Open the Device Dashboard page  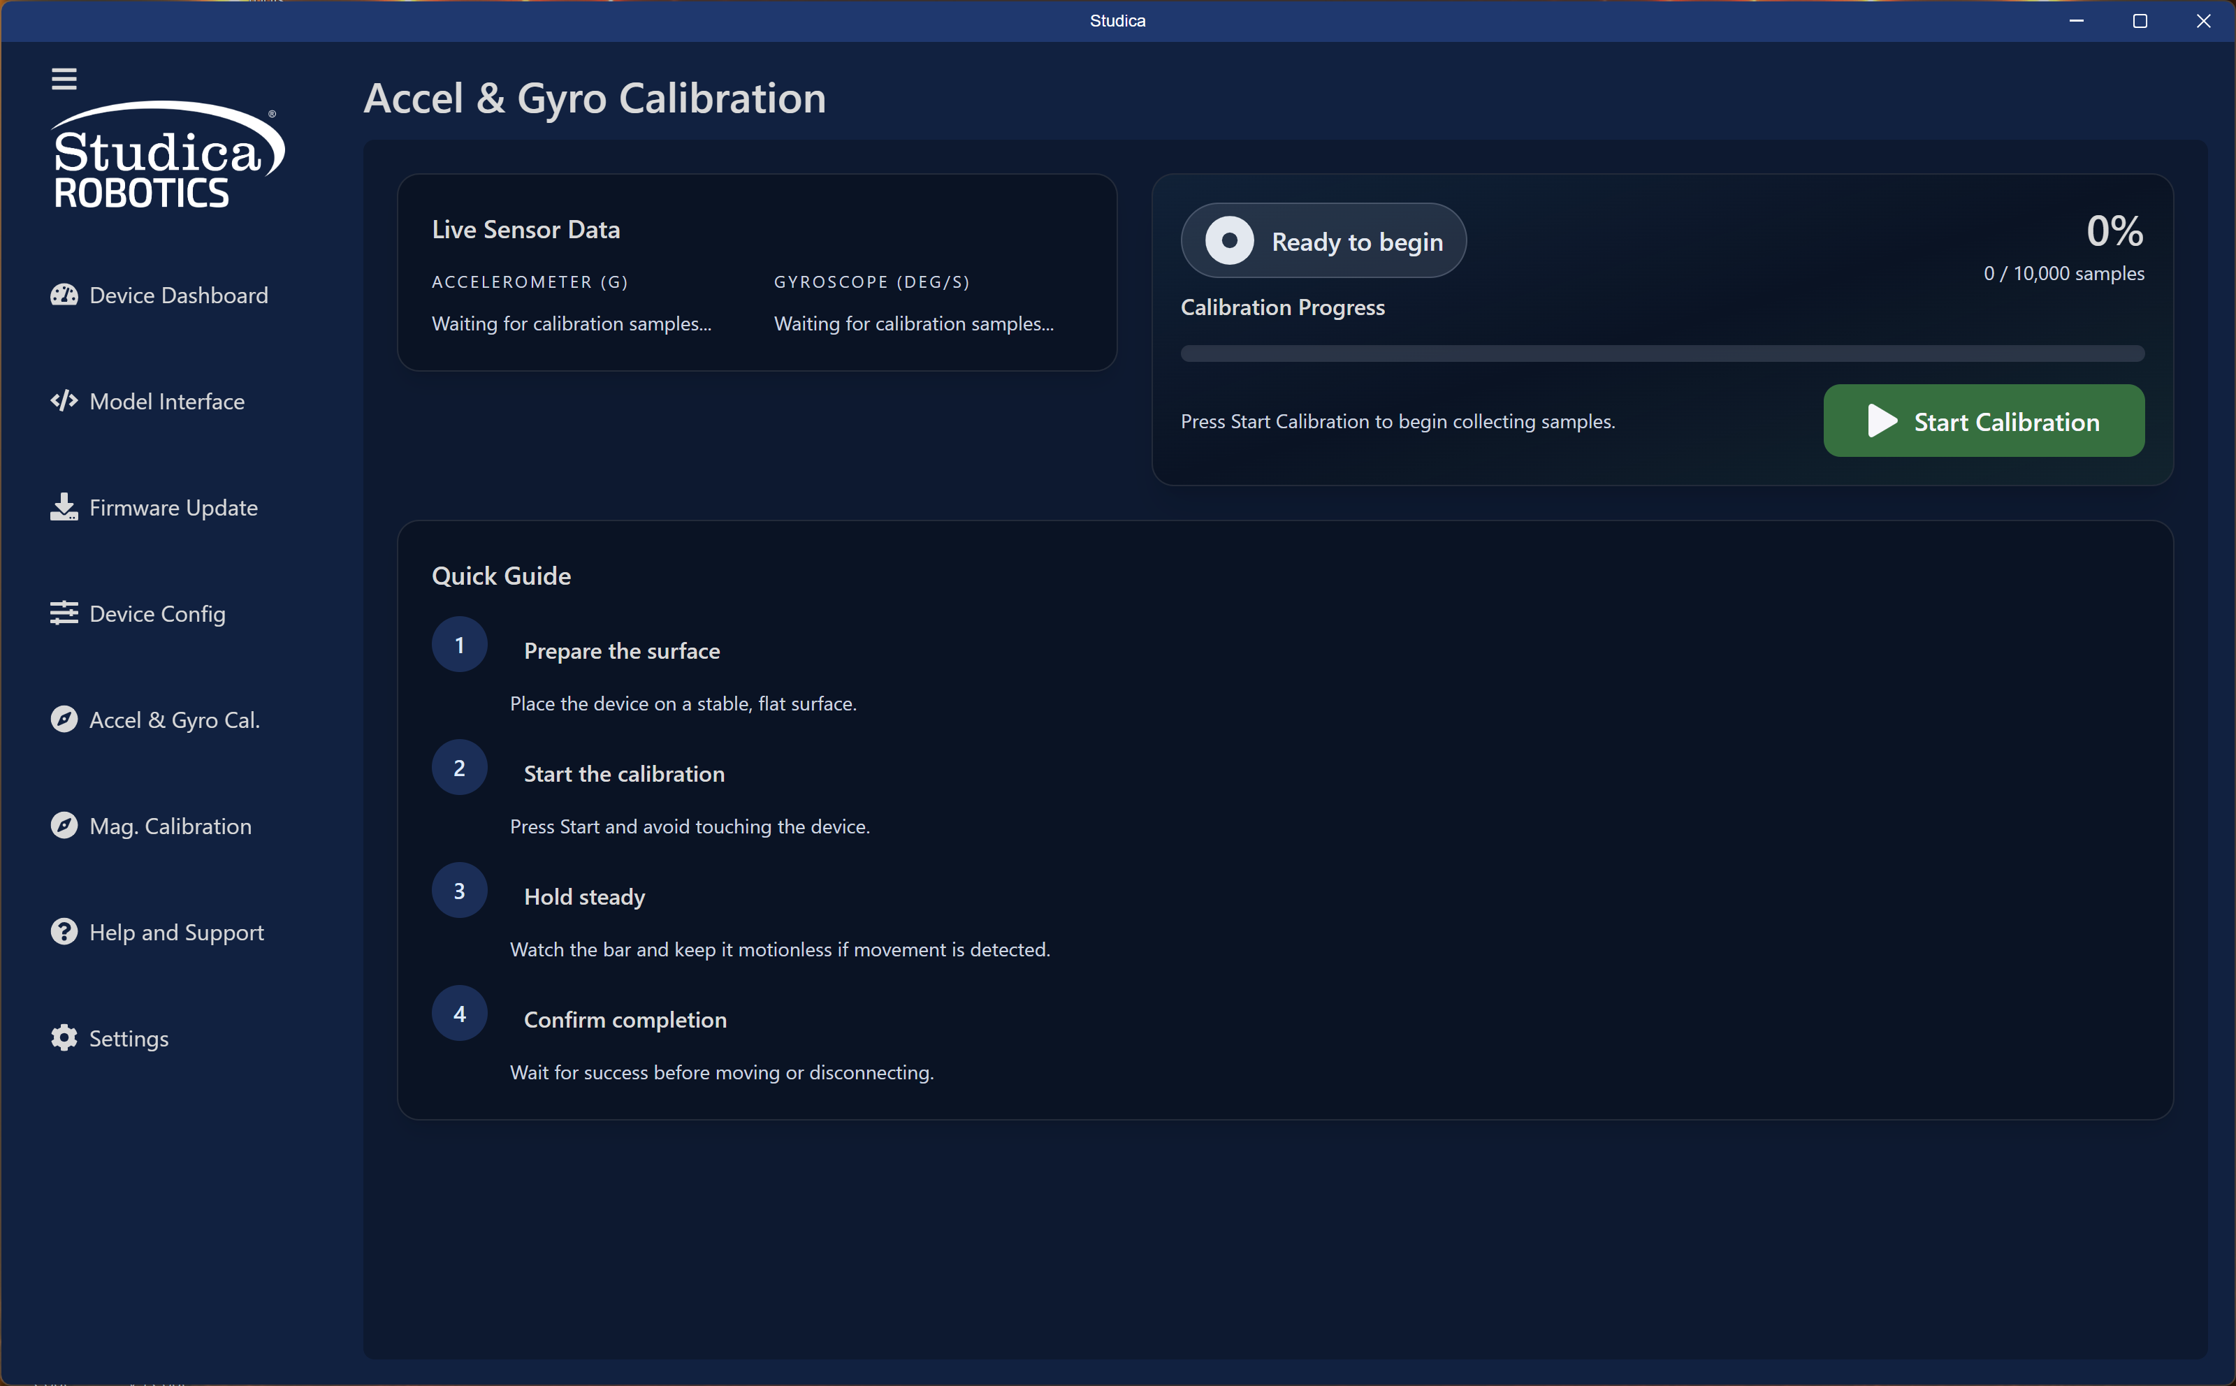click(x=179, y=296)
